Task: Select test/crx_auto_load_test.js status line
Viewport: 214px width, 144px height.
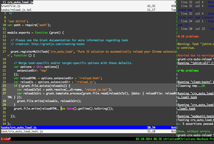Action: pos(89,131)
